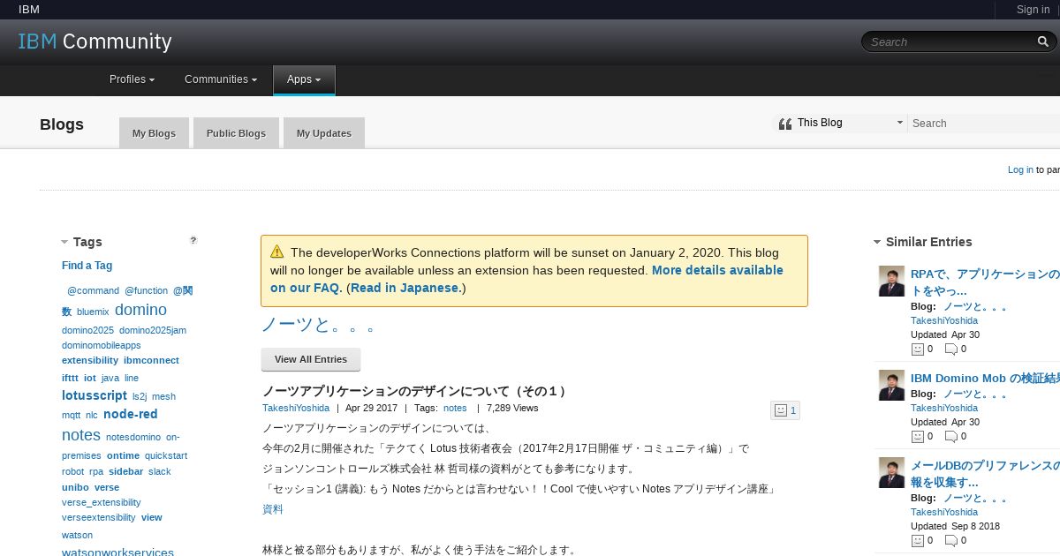Focus the header Search field
The height and width of the screenshot is (556, 1060).
[950, 41]
